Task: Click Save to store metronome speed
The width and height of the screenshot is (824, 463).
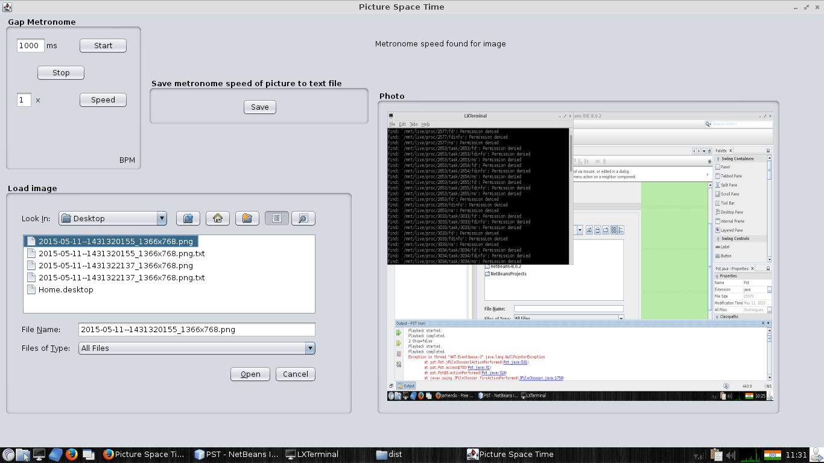Action: (259, 107)
